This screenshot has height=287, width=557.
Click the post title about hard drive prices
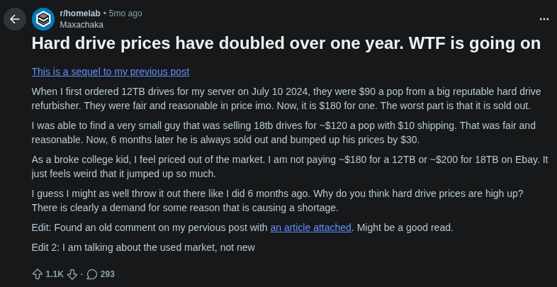click(x=286, y=44)
